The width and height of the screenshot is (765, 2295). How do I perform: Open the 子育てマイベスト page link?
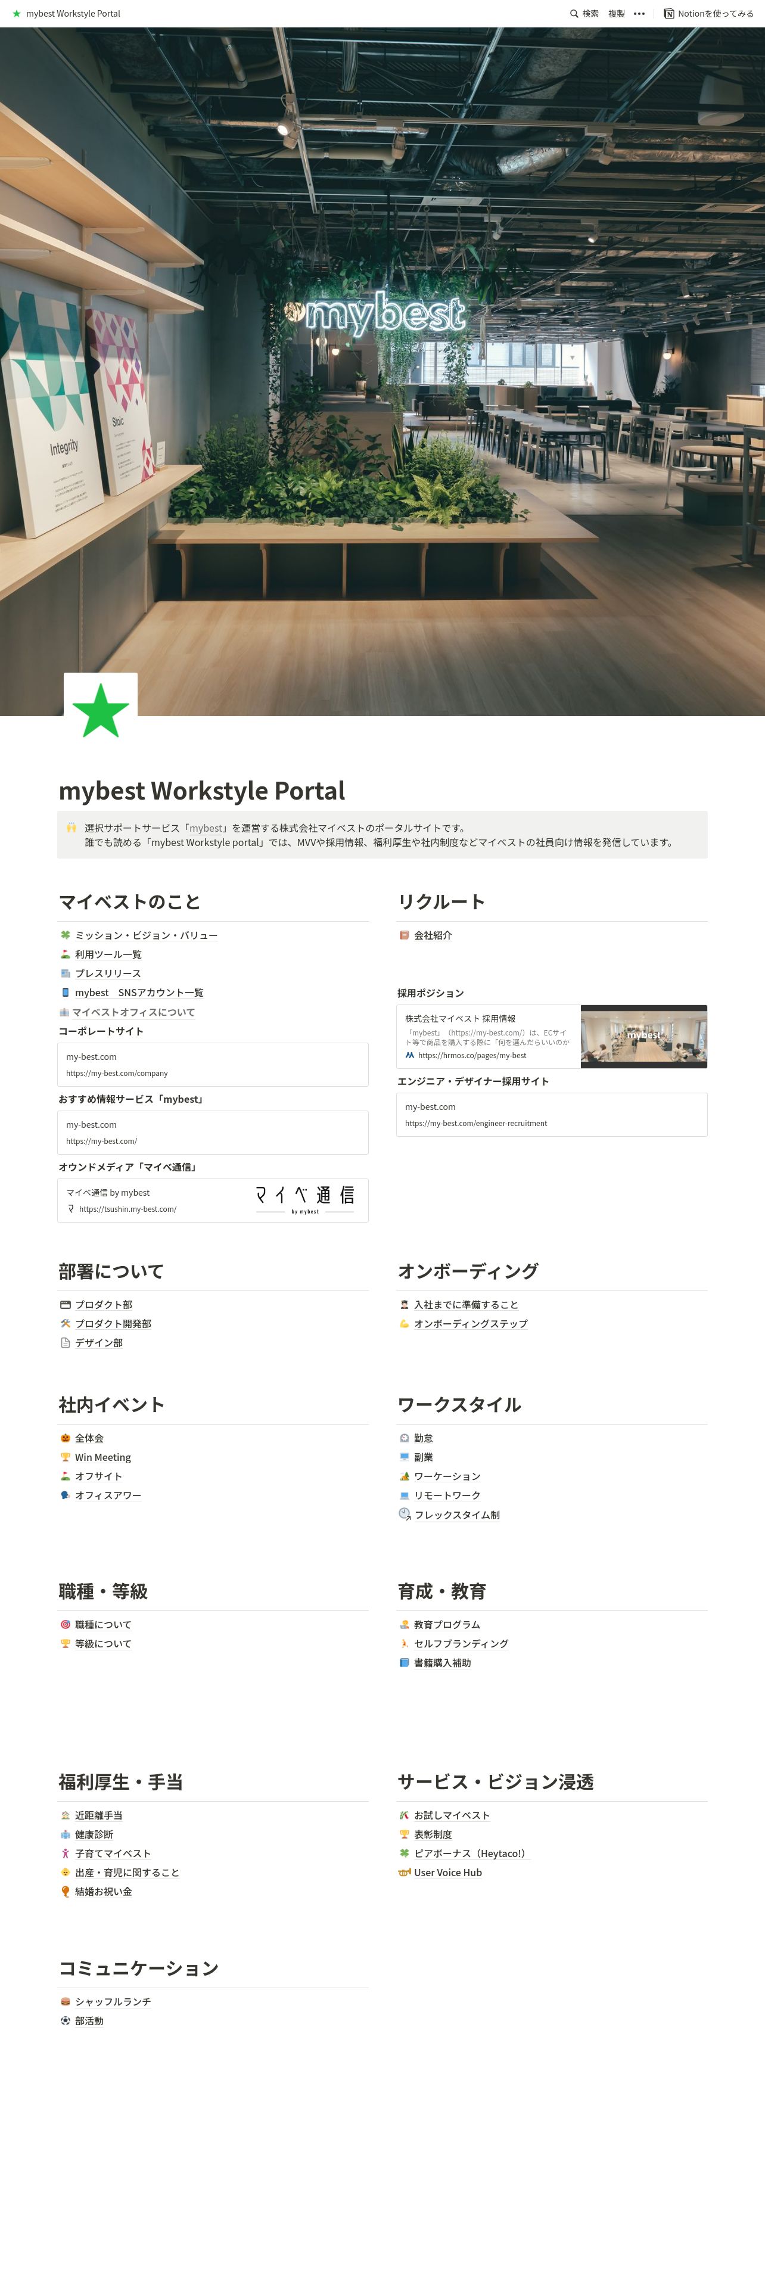tap(113, 1853)
